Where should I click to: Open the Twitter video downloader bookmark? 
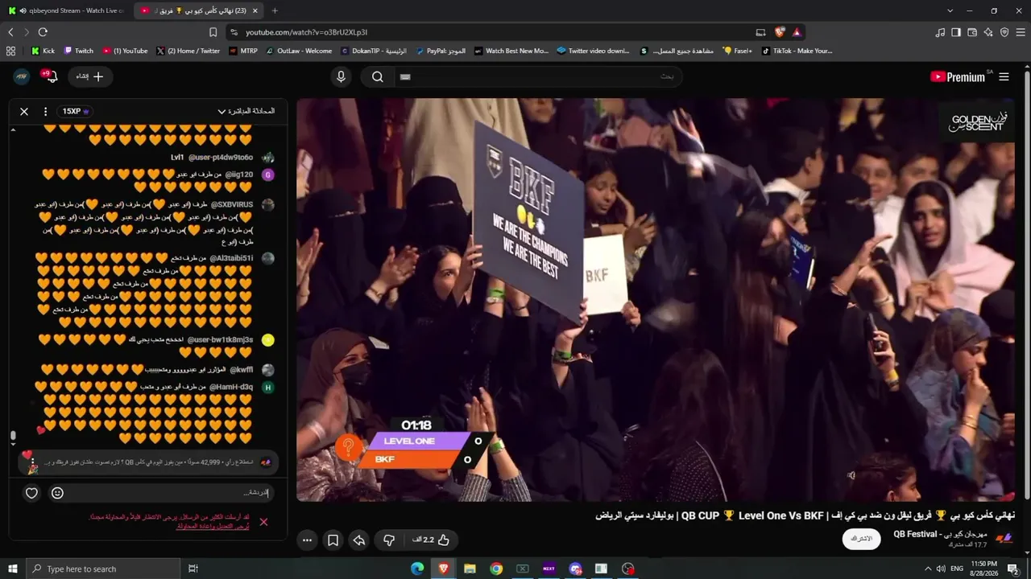[x=593, y=51]
